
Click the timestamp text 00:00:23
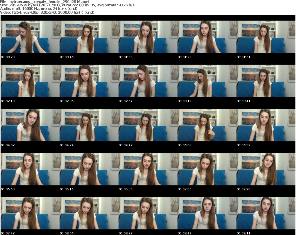click(8, 57)
